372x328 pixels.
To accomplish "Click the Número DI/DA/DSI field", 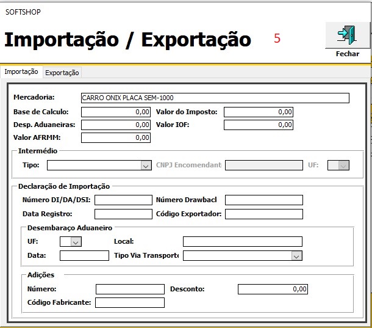I will pyautogui.click(x=123, y=200).
